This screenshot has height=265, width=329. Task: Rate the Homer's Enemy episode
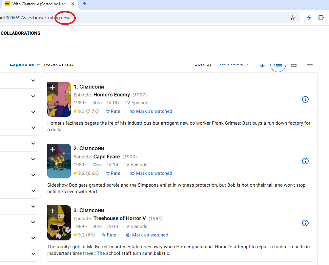[113, 112]
